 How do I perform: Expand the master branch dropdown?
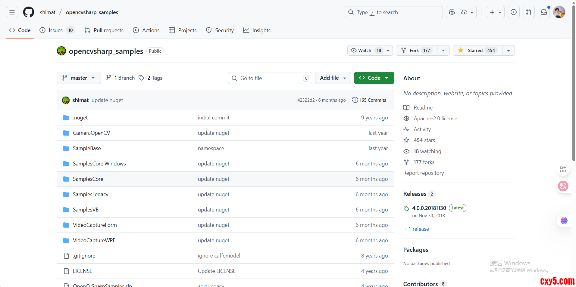click(x=79, y=78)
